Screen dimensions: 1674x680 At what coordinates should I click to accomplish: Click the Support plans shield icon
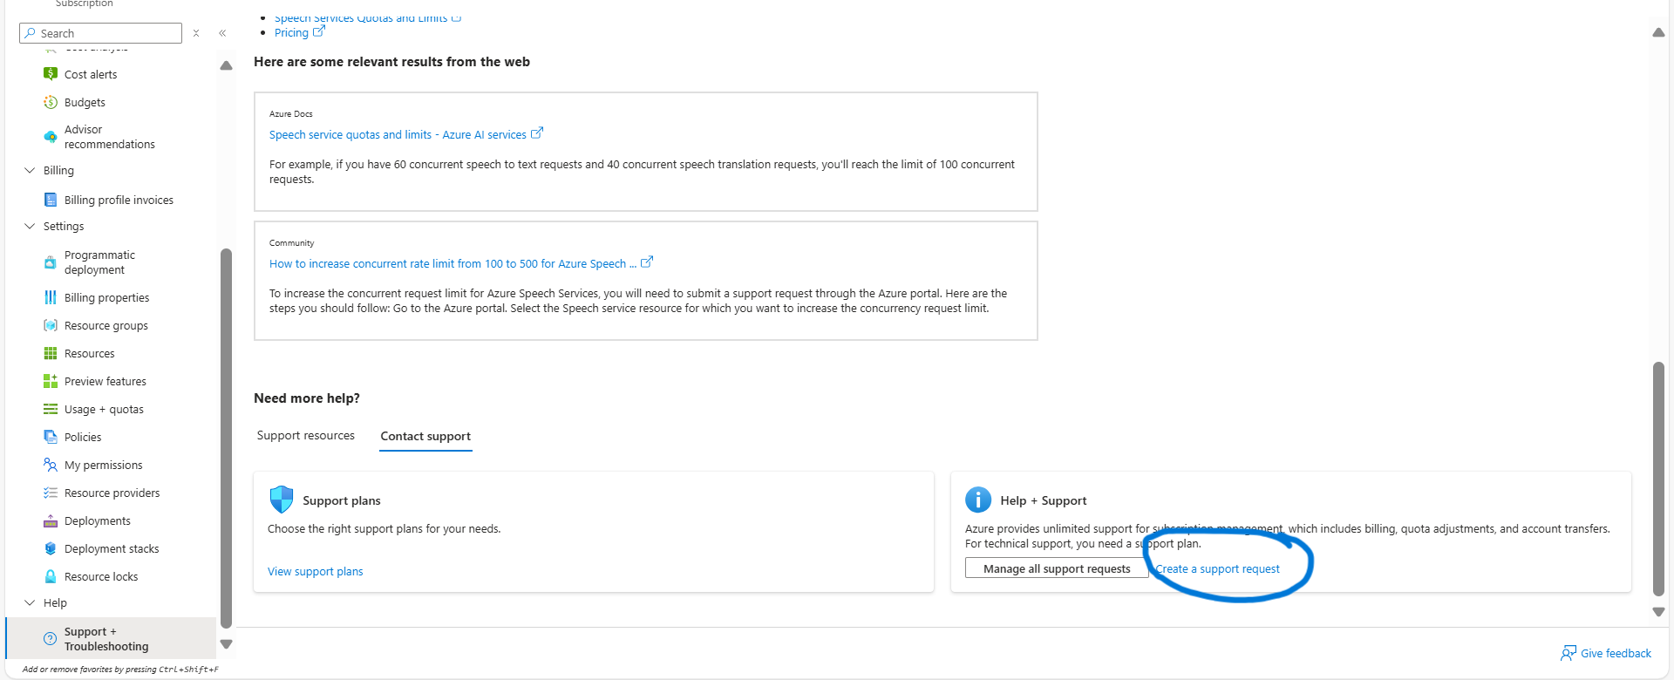click(282, 500)
